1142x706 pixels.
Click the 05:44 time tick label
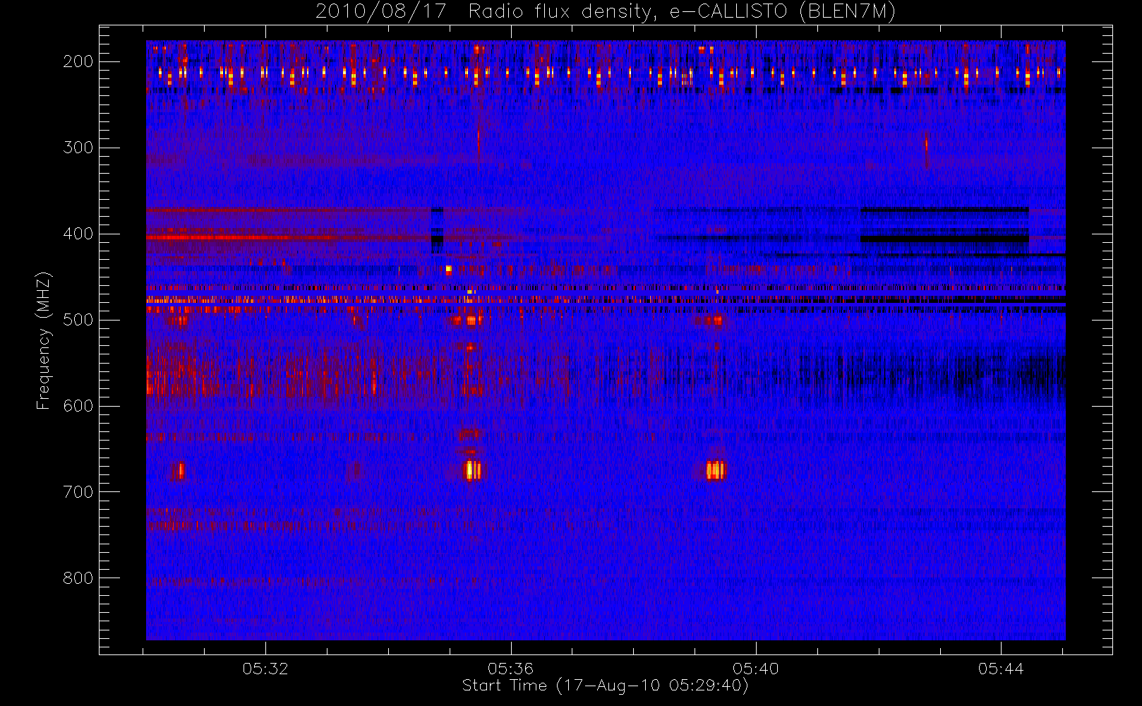pyautogui.click(x=1001, y=669)
